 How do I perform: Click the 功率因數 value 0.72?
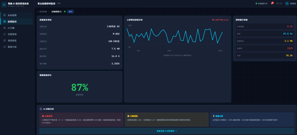click(x=290, y=26)
